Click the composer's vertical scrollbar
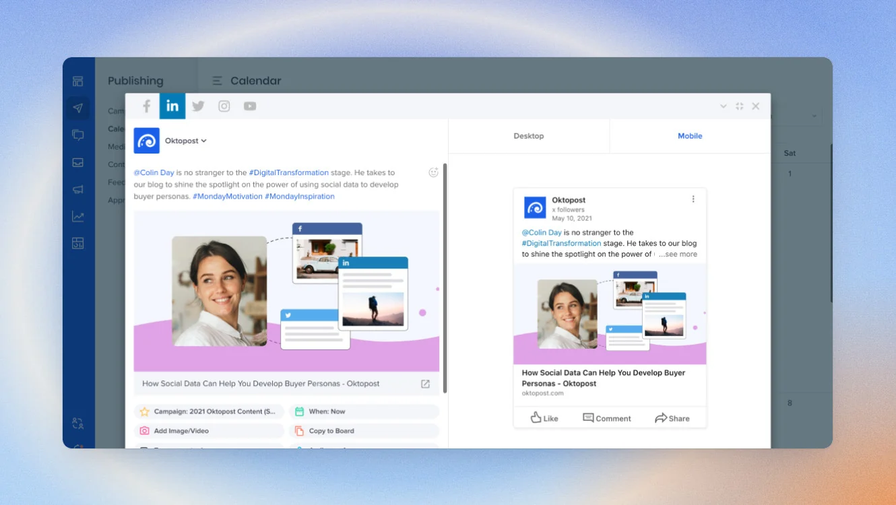Image resolution: width=896 pixels, height=505 pixels. 445,277
